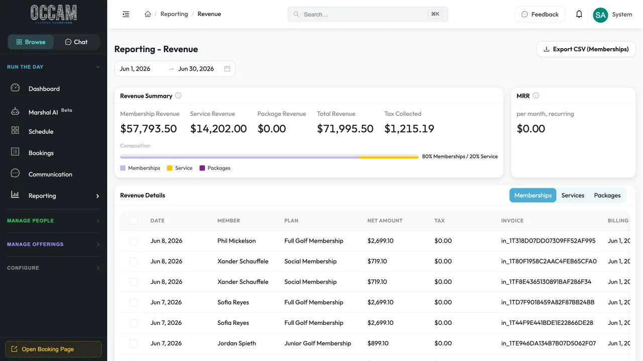Click the System user name
This screenshot has height=361, width=643.
(622, 15)
